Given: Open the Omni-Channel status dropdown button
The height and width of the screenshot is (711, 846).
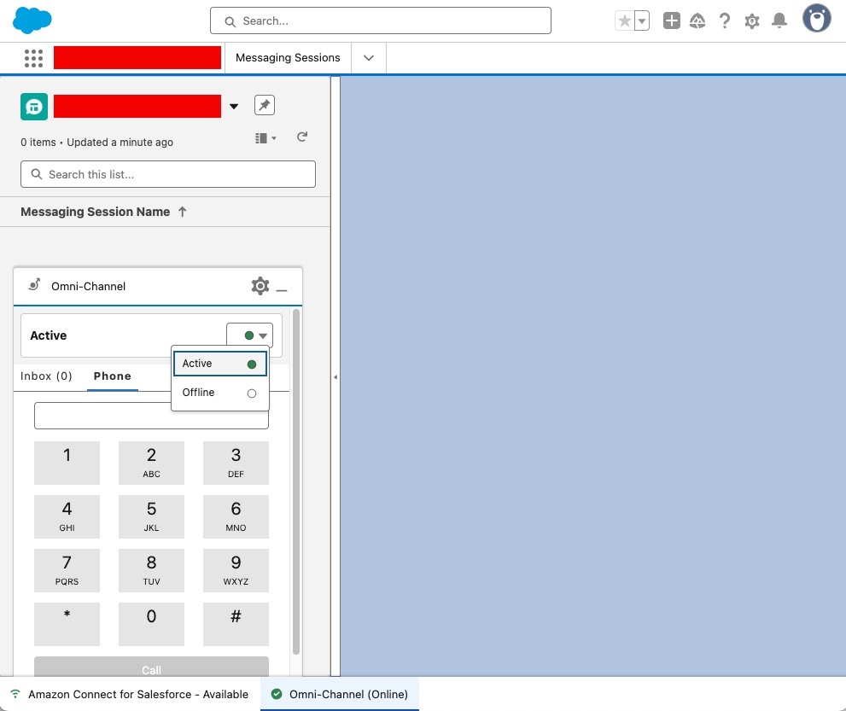Looking at the screenshot, I should tap(249, 335).
